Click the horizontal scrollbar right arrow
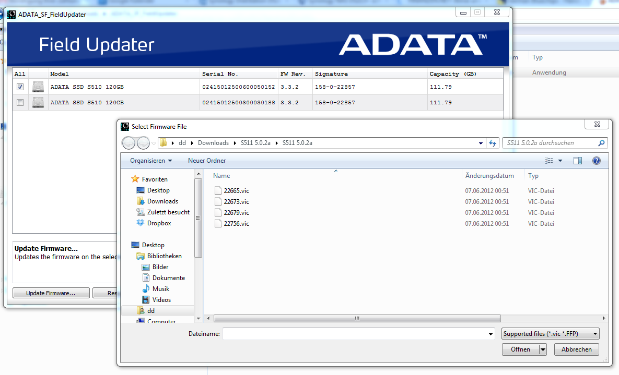The width and height of the screenshot is (619, 375). click(x=604, y=318)
